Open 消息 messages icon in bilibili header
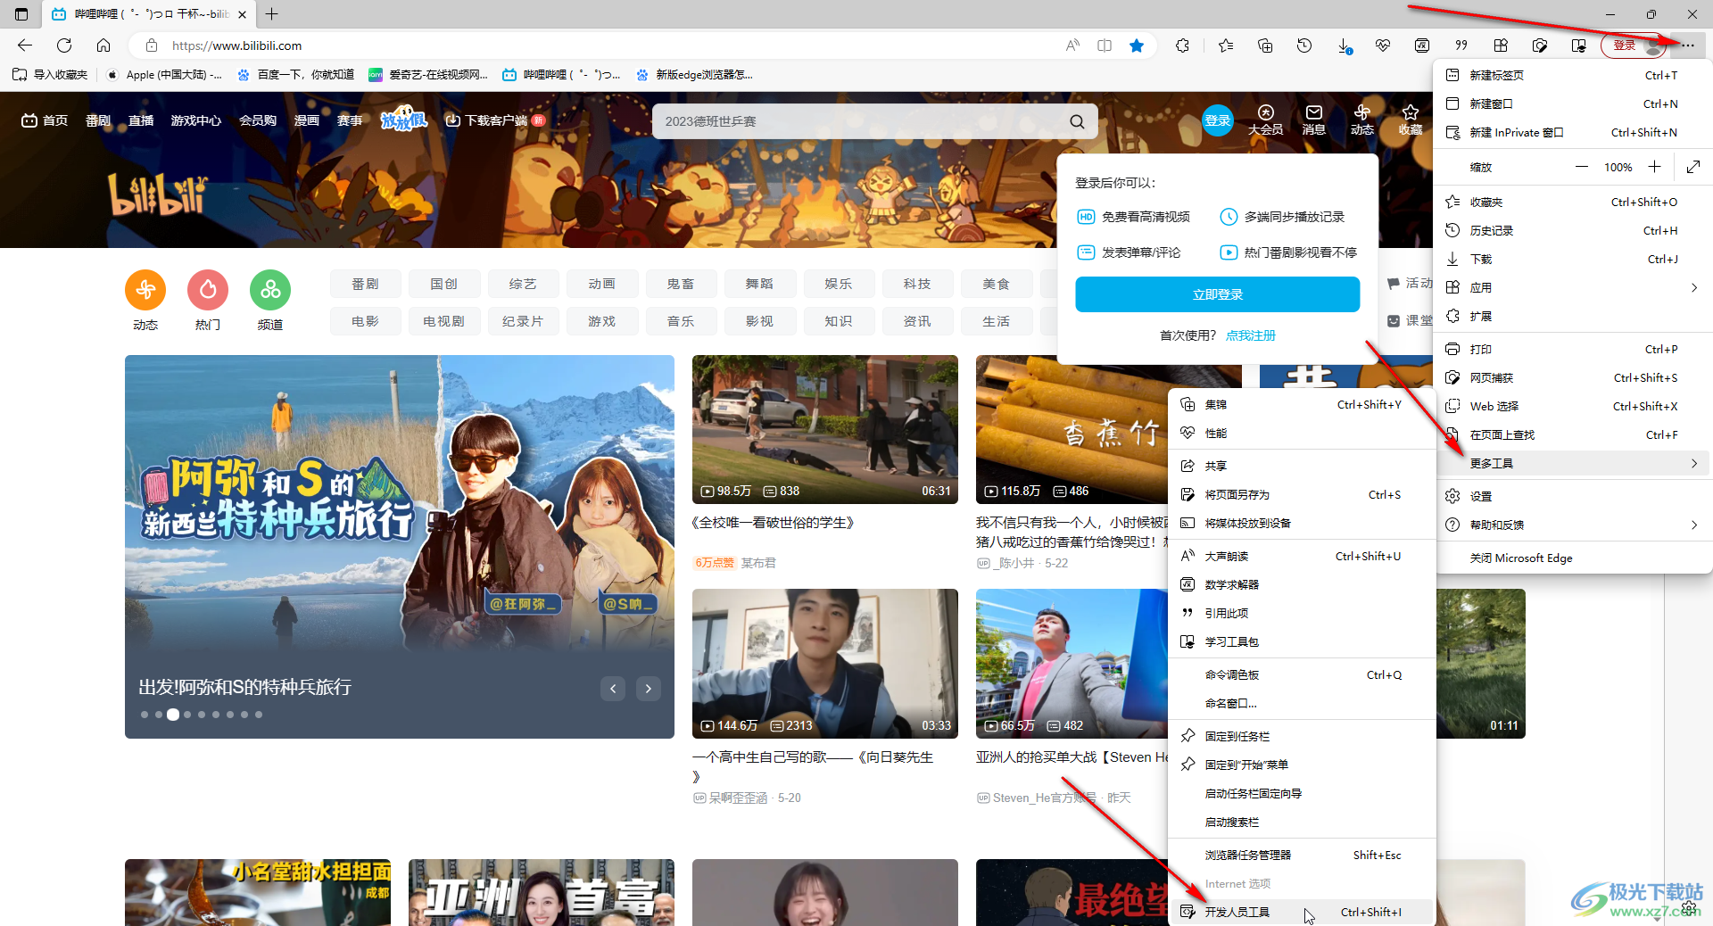This screenshot has height=926, width=1713. (x=1313, y=120)
